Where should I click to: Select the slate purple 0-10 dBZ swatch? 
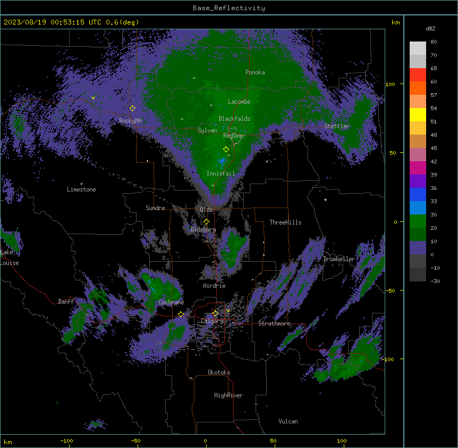click(x=418, y=248)
